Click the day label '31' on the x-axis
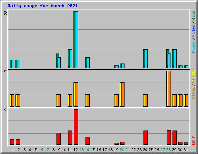 coord(186,150)
